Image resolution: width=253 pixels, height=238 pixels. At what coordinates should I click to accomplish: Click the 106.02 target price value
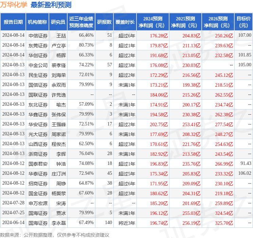coord(245,173)
